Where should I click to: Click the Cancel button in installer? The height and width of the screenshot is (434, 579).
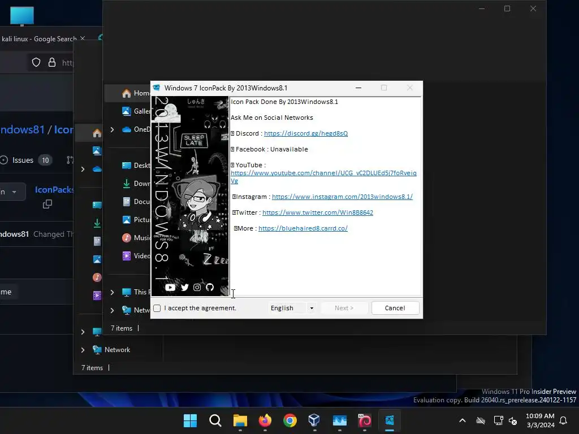click(x=395, y=308)
